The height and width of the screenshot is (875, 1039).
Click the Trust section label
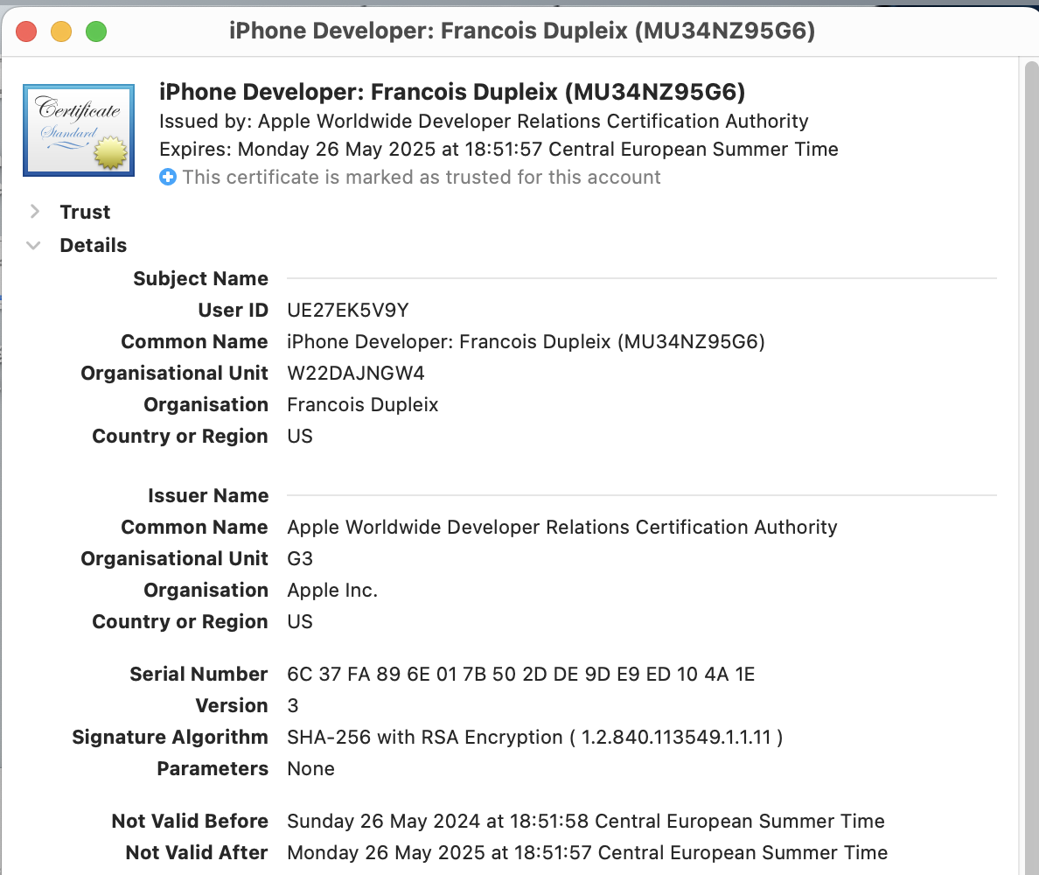[x=85, y=212]
